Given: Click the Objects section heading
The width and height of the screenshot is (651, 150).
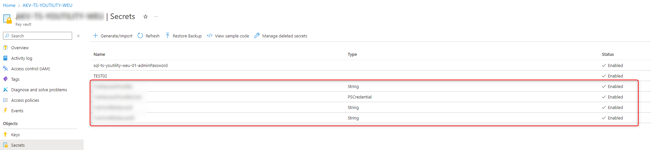Looking at the screenshot, I should pos(10,124).
